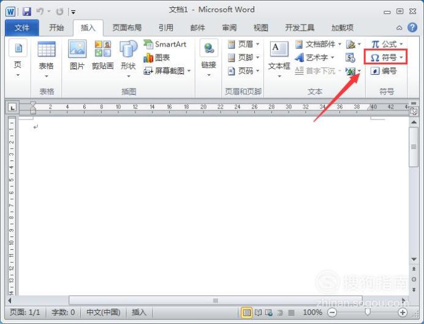The height and width of the screenshot is (324, 424).
Task: Open Word help question mark icon
Action: 412,28
